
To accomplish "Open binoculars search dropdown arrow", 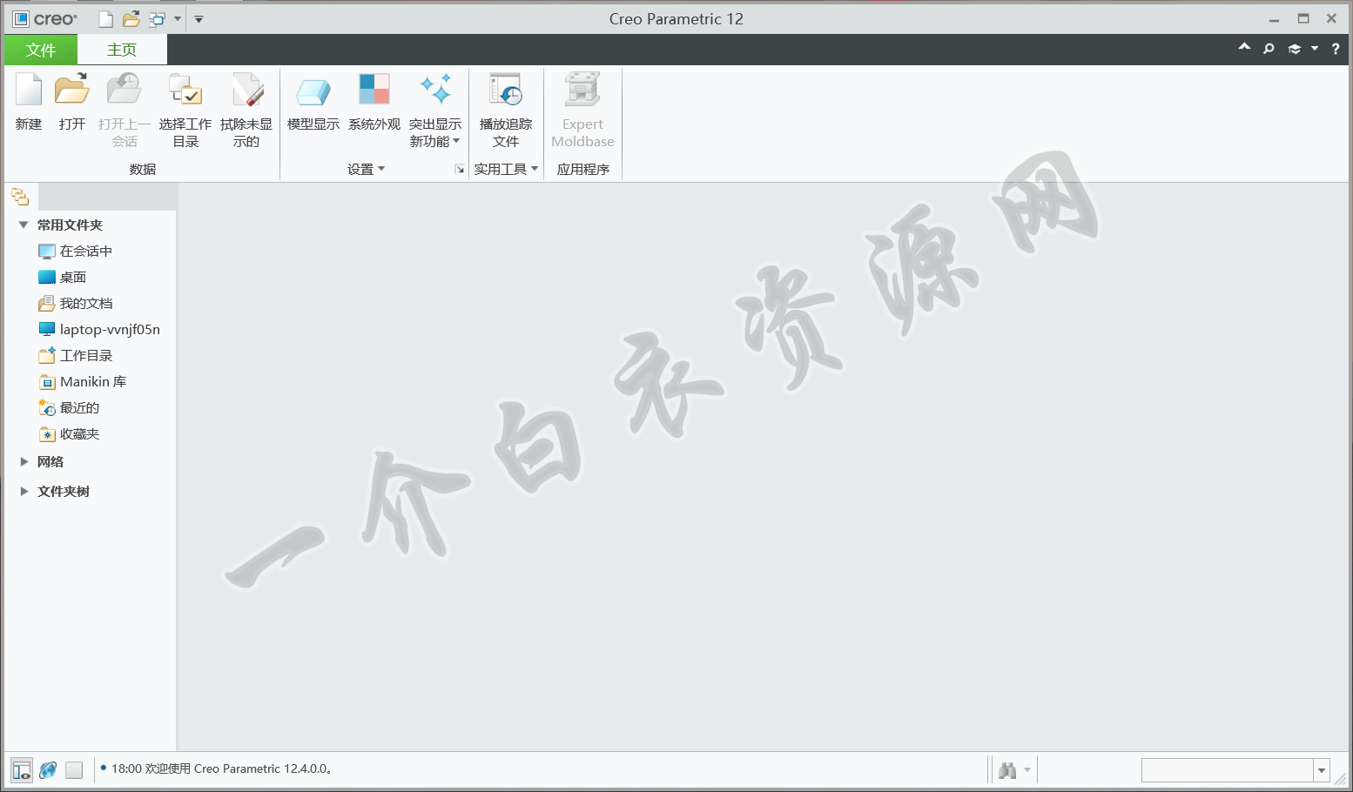I will (1027, 769).
